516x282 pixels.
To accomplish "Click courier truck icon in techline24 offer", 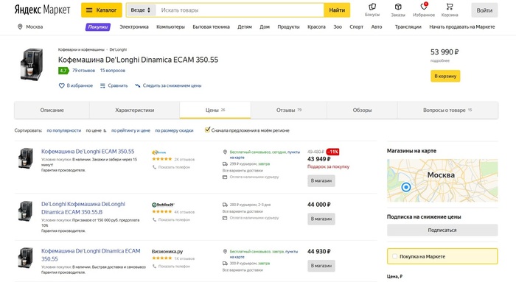I will click(x=225, y=205).
